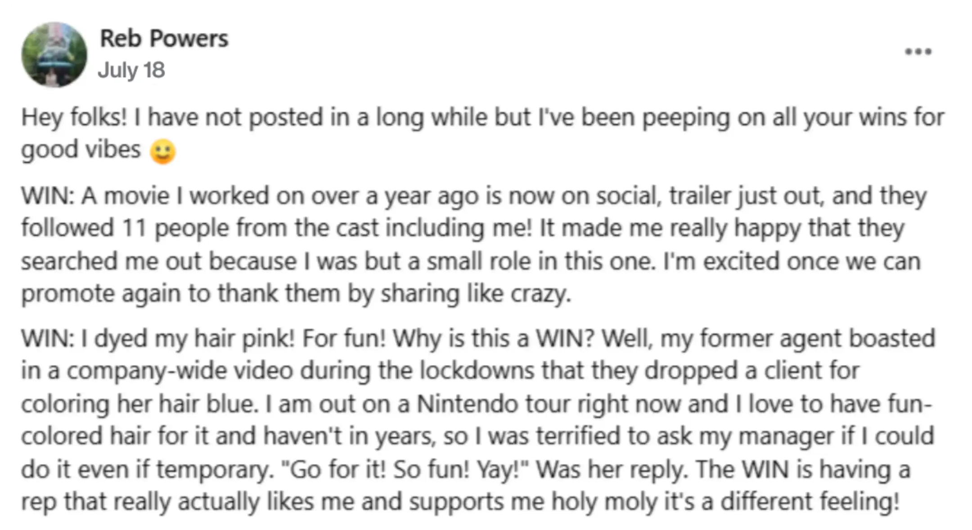Click Reb Powers' circular profile picture
Image resolution: width=972 pixels, height=530 pixels.
coord(54,54)
